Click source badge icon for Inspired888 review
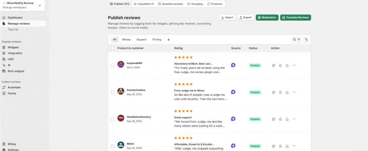 233,65
